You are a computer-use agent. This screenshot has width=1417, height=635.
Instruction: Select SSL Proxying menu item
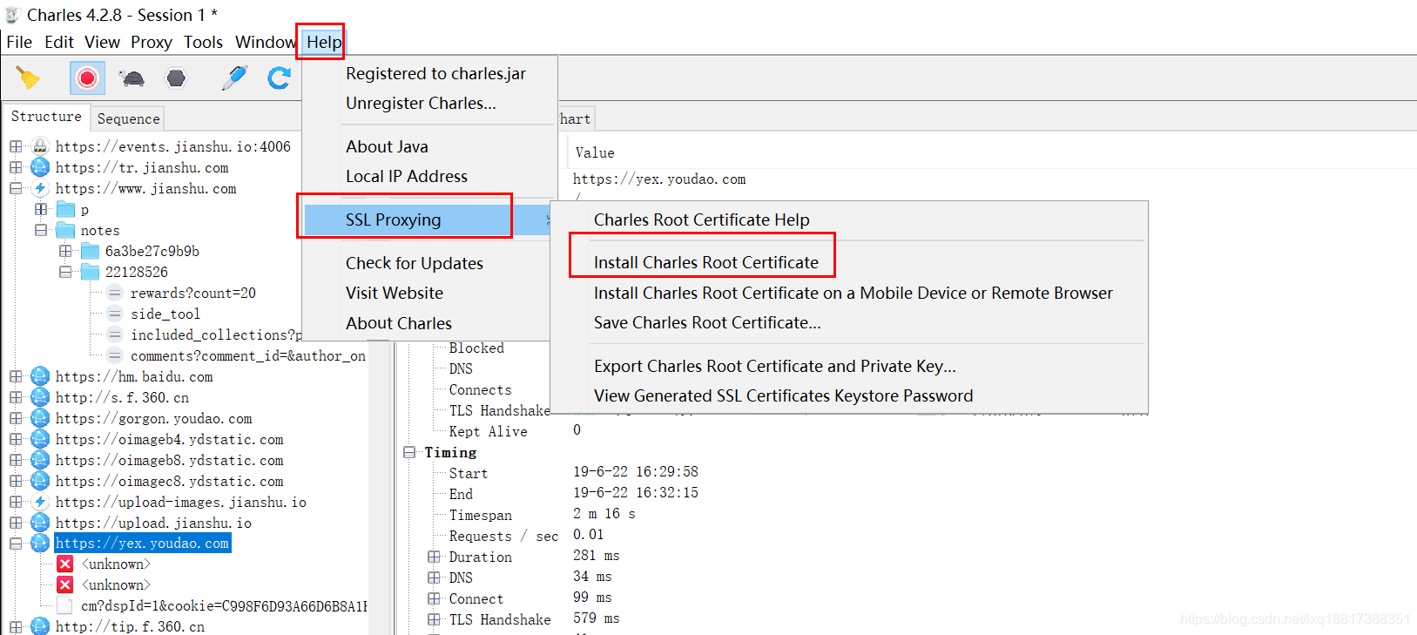pyautogui.click(x=427, y=220)
